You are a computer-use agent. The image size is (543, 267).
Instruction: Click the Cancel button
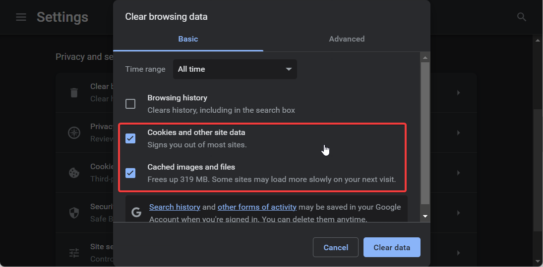point(336,247)
